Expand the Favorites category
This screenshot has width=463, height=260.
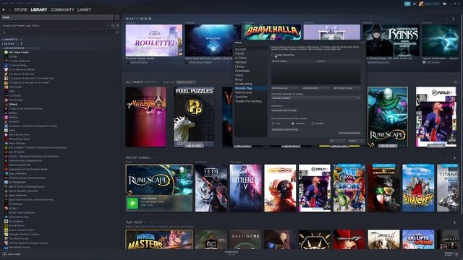point(10,40)
